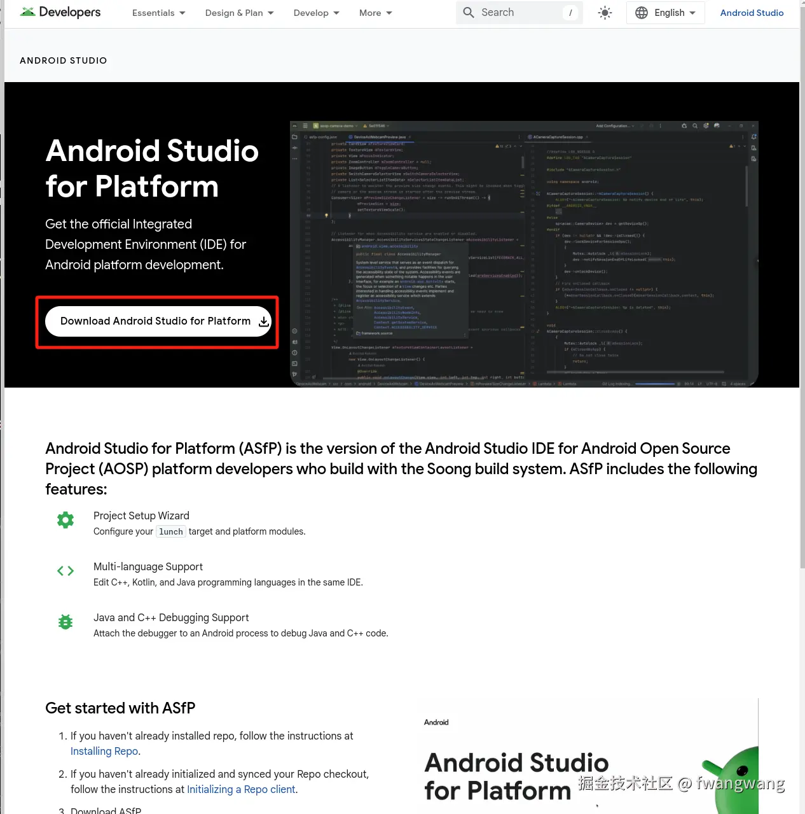Viewport: 805px width, 814px height.
Task: Click Download Android Studio for Platform
Action: (155, 321)
